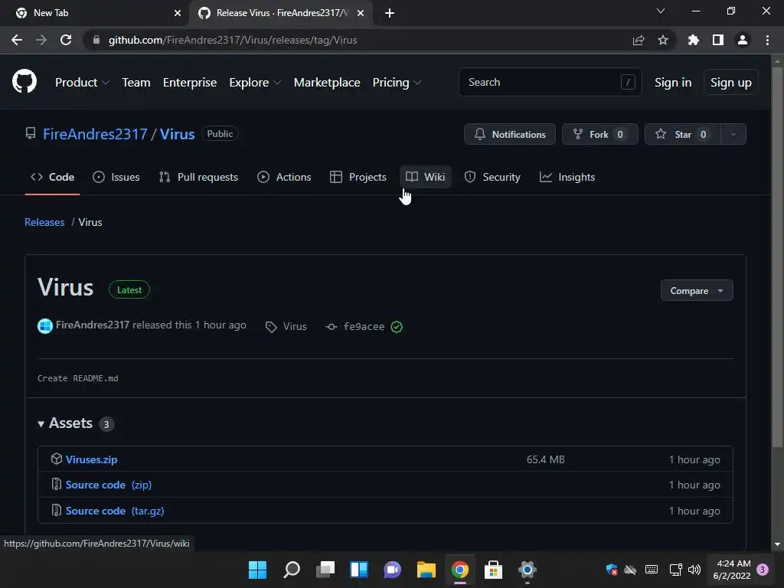This screenshot has width=784, height=588.
Task: Click the volume icon in system tray
Action: (694, 570)
